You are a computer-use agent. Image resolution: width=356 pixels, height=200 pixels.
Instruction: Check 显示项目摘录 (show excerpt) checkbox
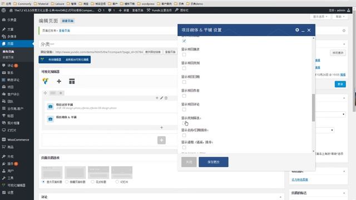coord(184,54)
